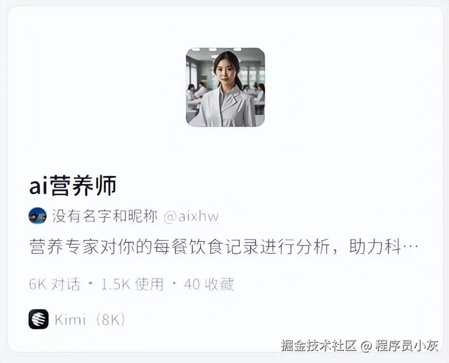This screenshot has height=363, width=449.
Task: Click the 掘金技术社区 watermark text
Action: point(318,346)
